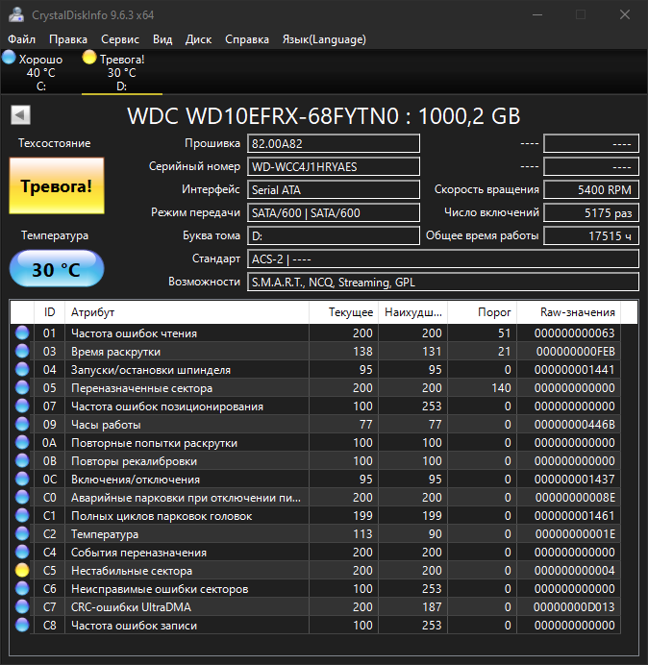Click the Возможности field S.M.A.R.T., NCQ

coord(443,282)
